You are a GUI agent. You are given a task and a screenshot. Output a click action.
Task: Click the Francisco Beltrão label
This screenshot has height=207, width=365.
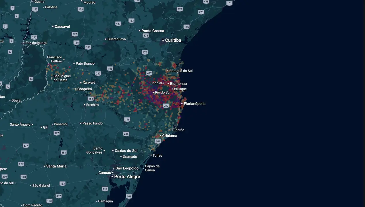click(55, 59)
